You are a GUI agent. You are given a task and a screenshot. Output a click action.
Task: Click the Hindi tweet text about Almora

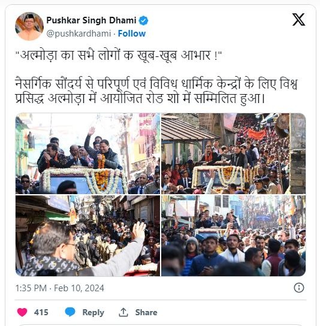[156, 90]
